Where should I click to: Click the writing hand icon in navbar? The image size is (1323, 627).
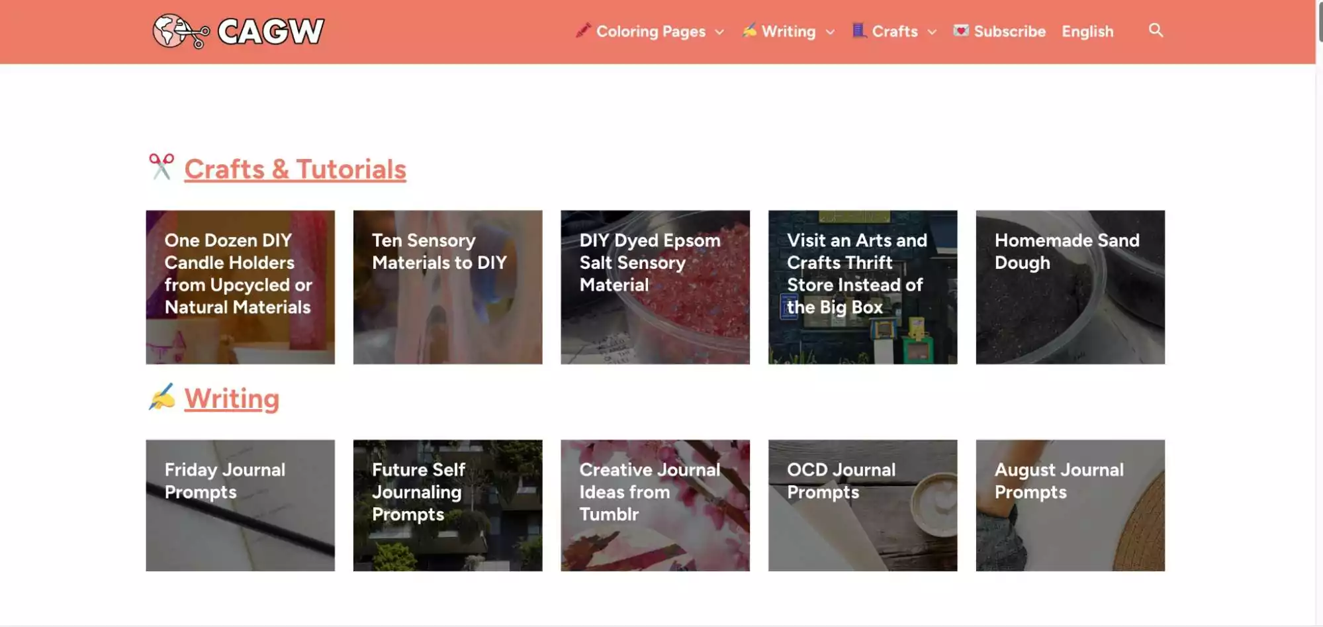coord(749,30)
